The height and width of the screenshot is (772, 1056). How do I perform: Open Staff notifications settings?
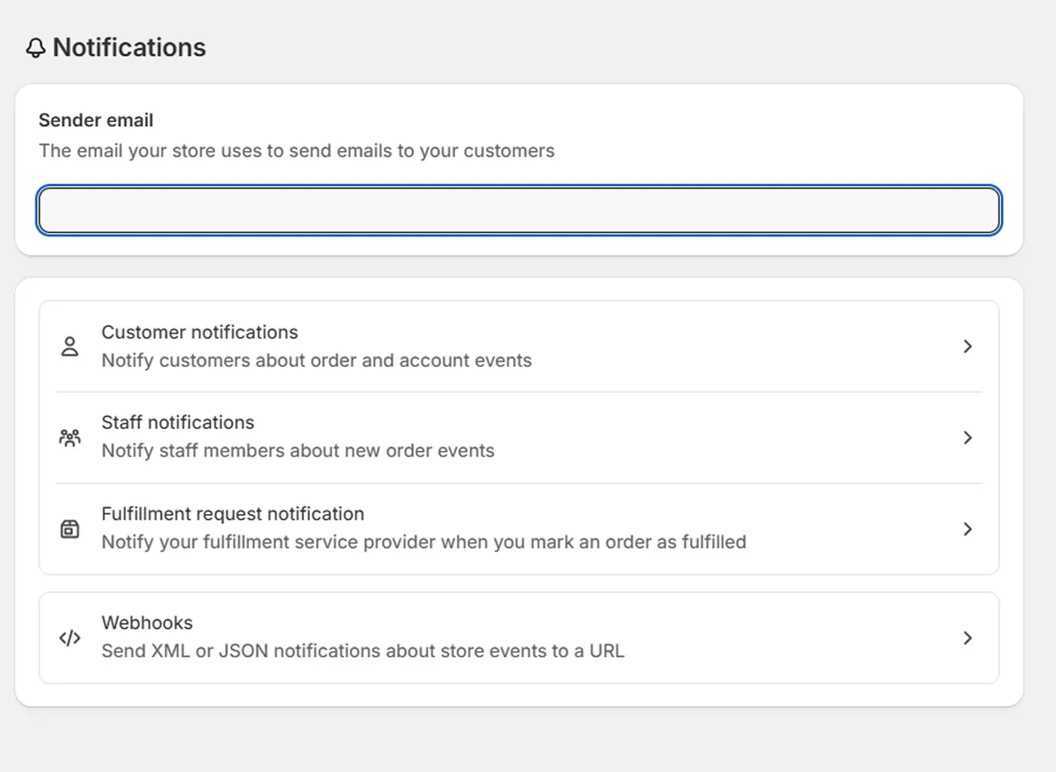click(518, 437)
